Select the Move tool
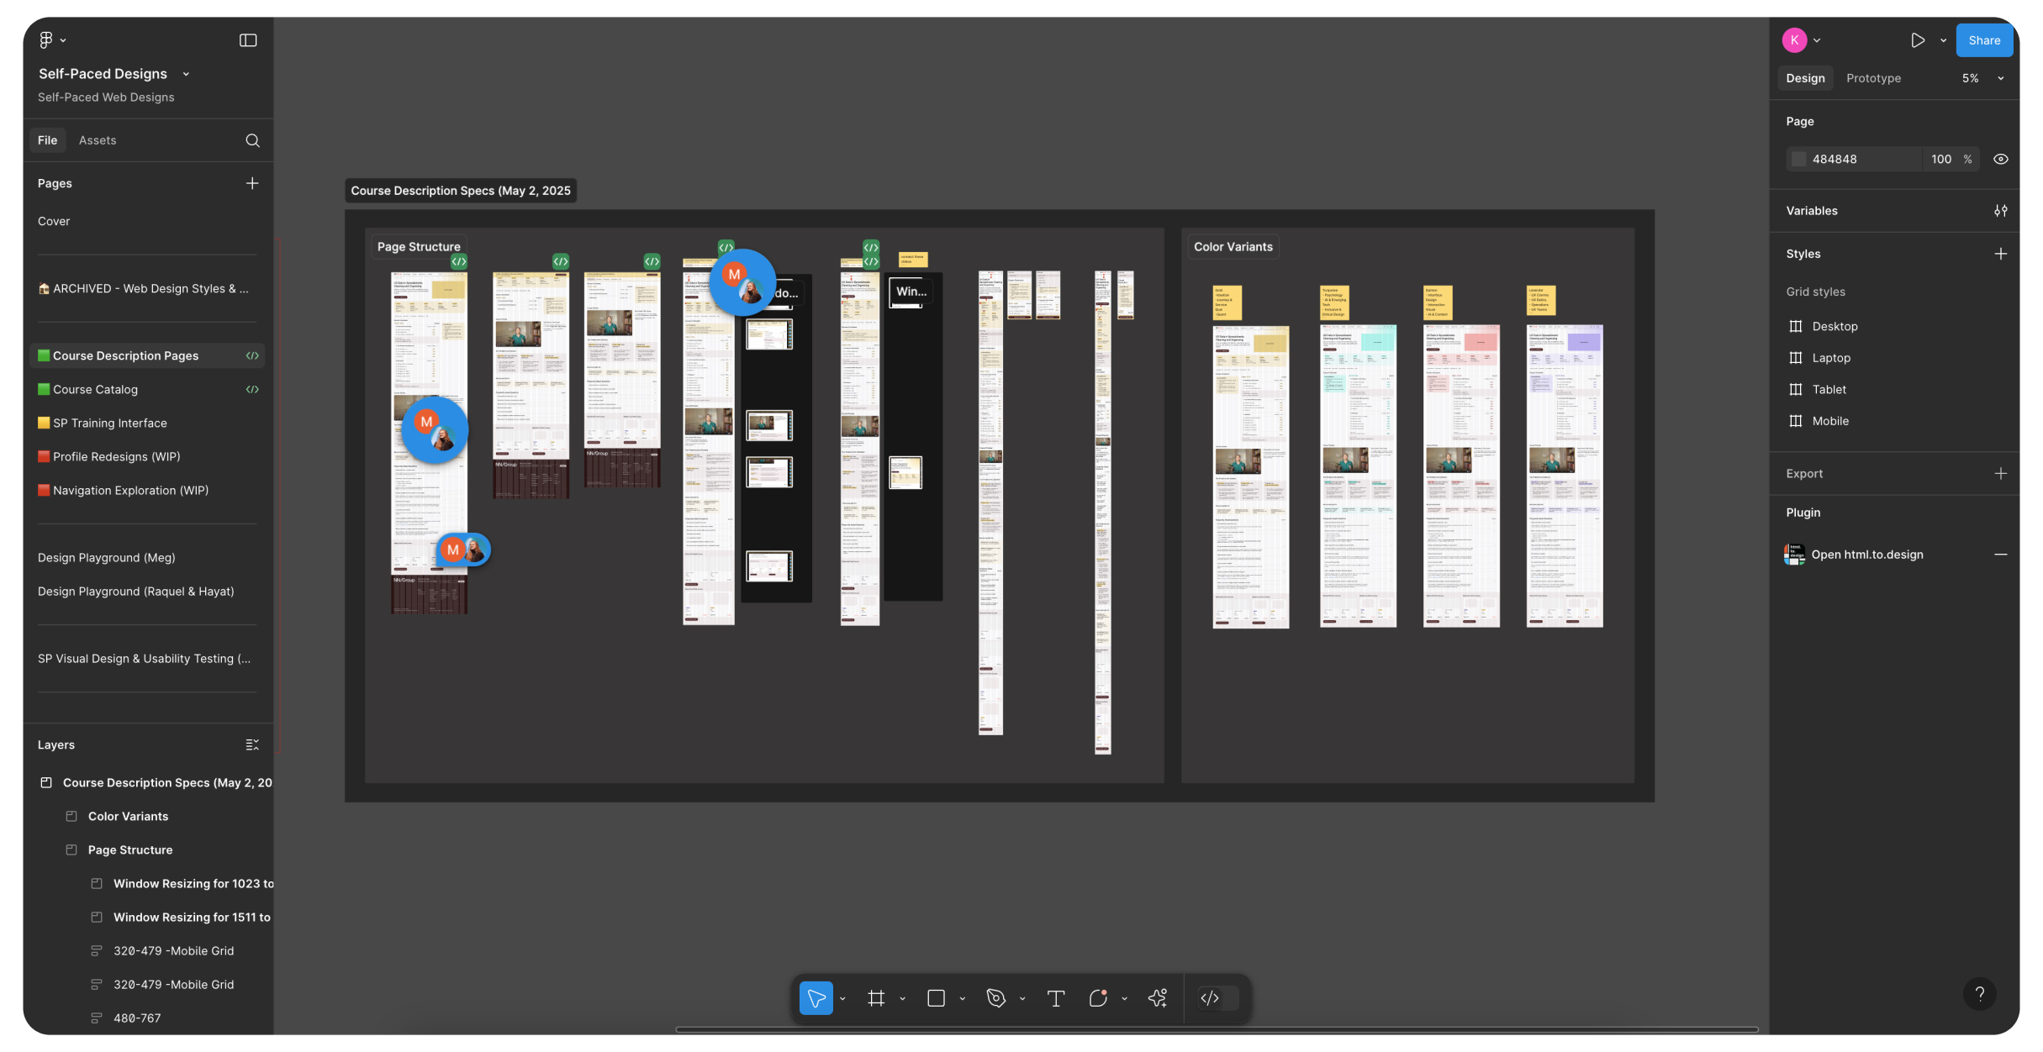The width and height of the screenshot is (2043, 1052). tap(815, 998)
